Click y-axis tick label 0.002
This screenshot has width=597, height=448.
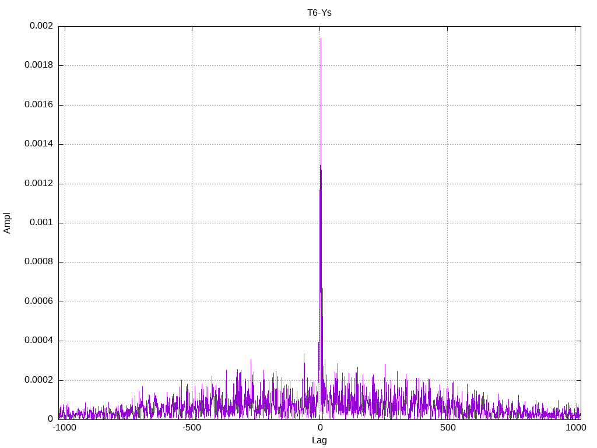pos(41,26)
